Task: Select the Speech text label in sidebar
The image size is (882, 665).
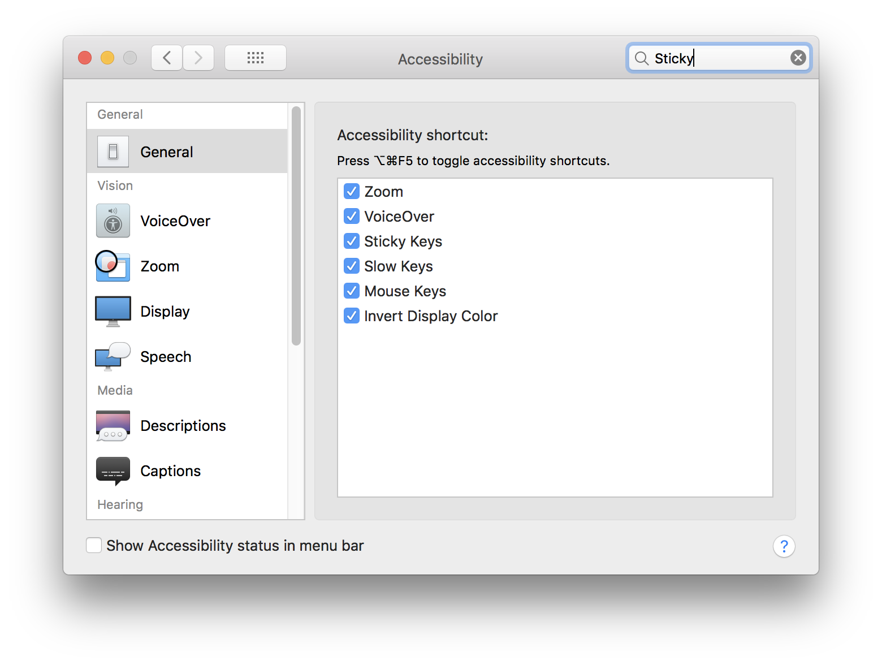Action: (166, 357)
